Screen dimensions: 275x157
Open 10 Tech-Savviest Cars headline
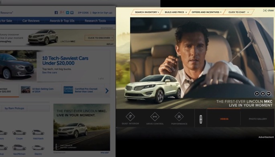[x=65, y=60]
